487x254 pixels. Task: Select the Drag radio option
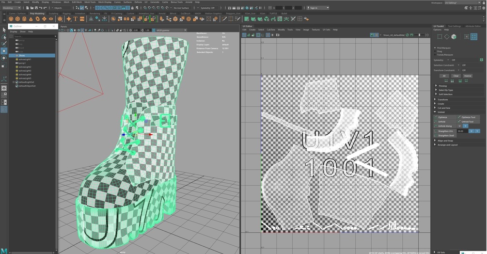click(x=435, y=51)
